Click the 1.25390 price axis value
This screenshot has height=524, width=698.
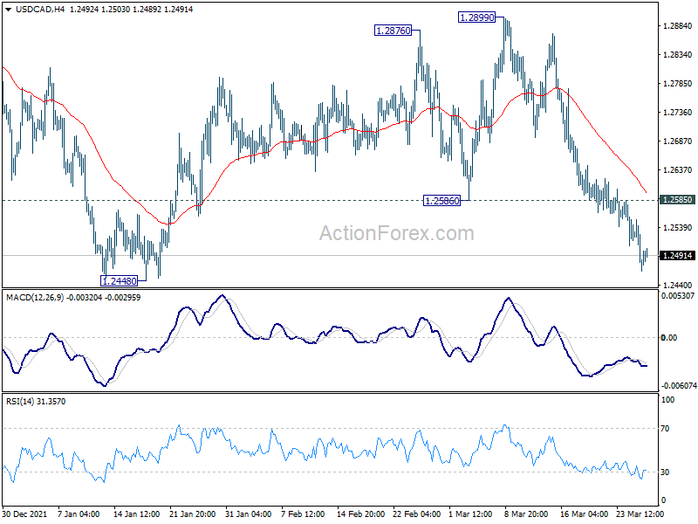tap(677, 228)
